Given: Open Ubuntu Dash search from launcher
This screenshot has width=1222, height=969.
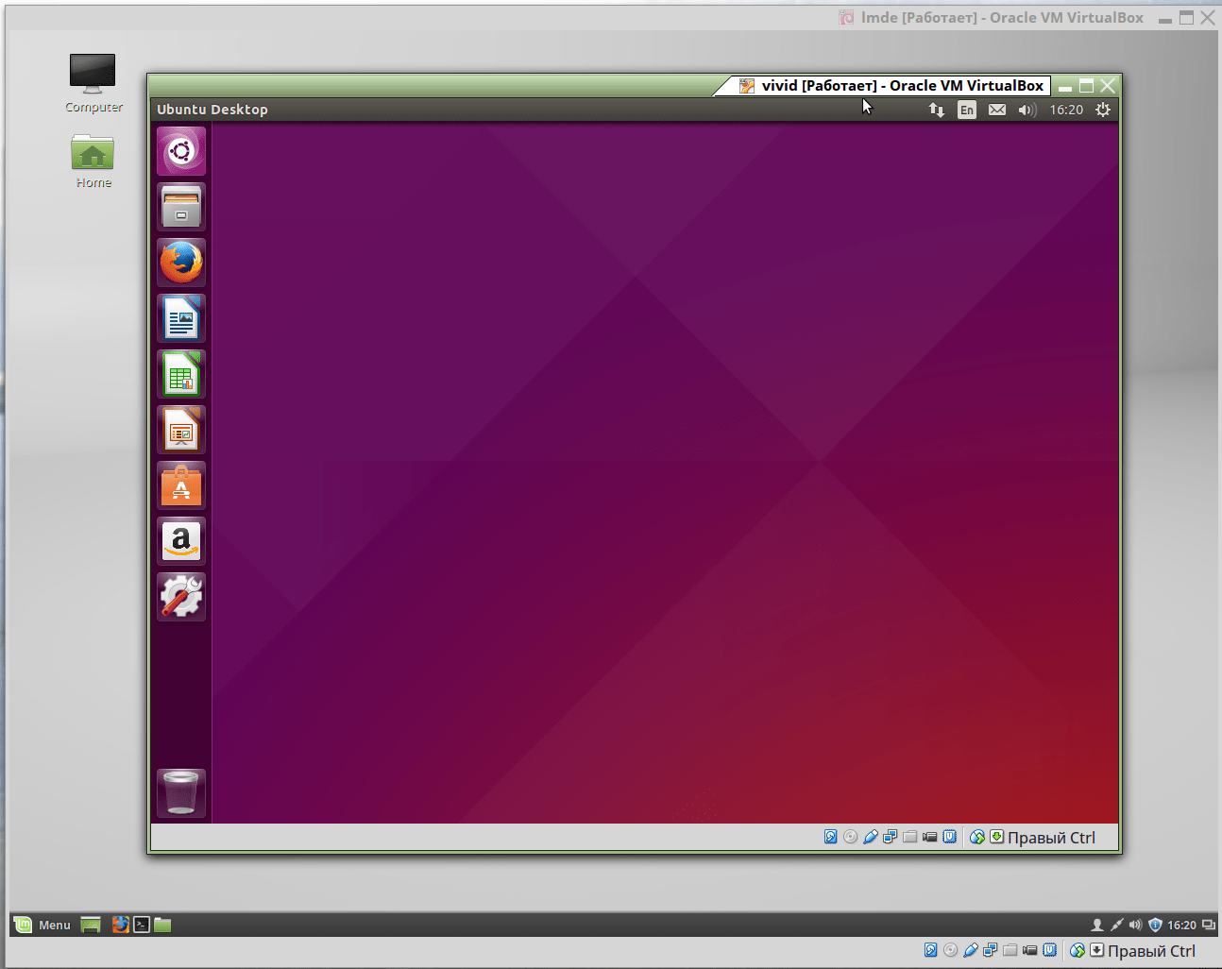Looking at the screenshot, I should (x=181, y=151).
